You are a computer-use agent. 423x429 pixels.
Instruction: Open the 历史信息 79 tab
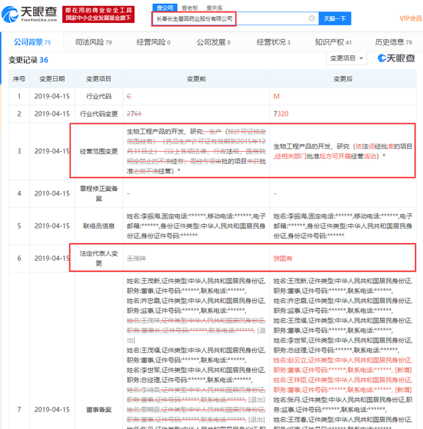coord(394,42)
